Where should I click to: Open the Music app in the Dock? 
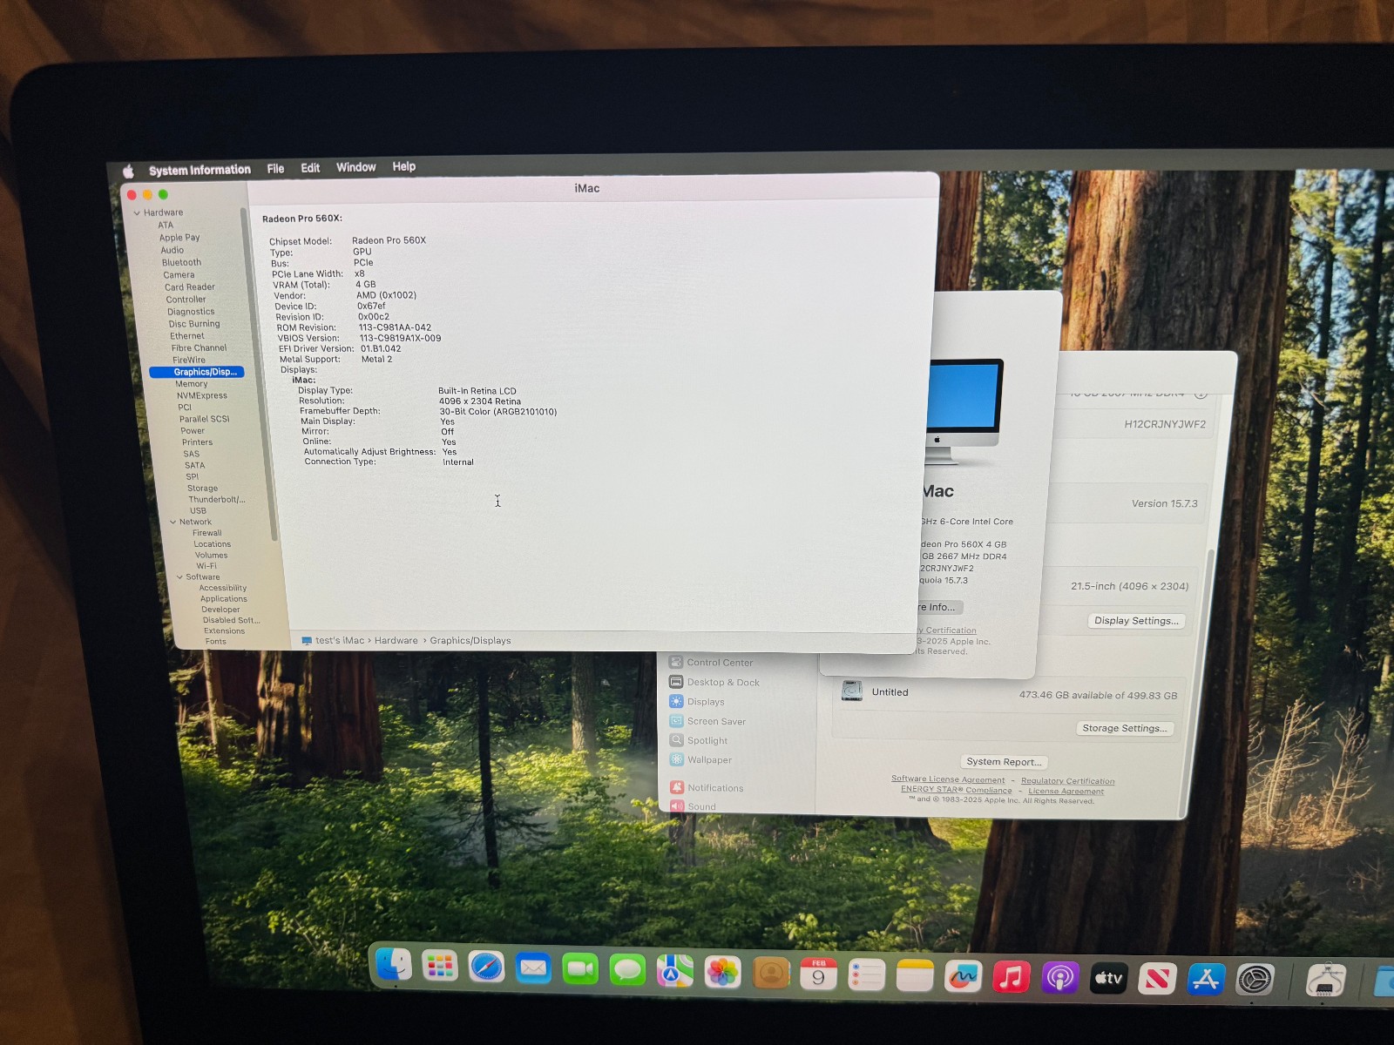[x=1012, y=977]
